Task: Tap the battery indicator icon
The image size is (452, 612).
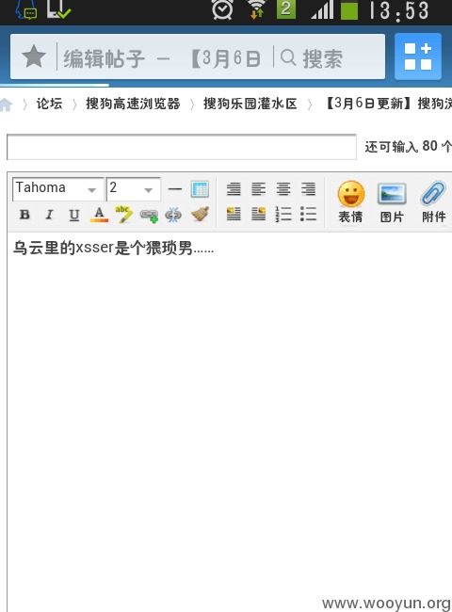Action: [349, 10]
